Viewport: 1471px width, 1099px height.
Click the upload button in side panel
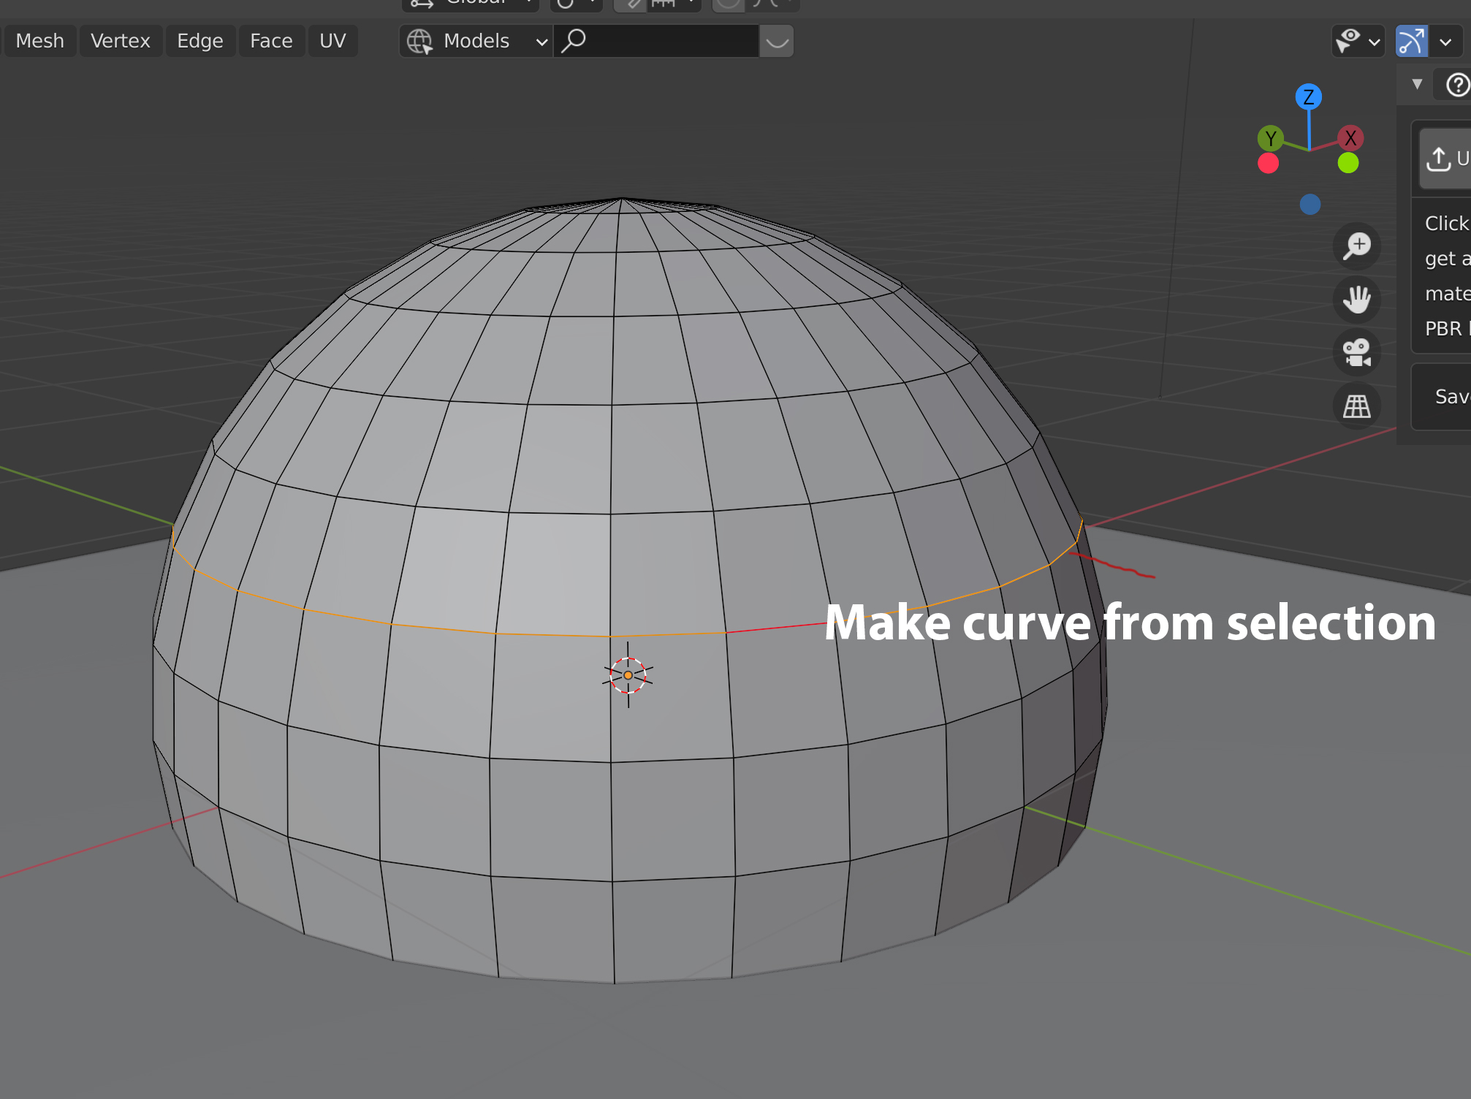[1445, 159]
